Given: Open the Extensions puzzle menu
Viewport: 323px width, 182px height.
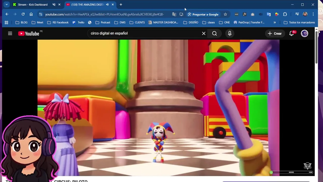Looking at the screenshot, I should click(285, 14).
